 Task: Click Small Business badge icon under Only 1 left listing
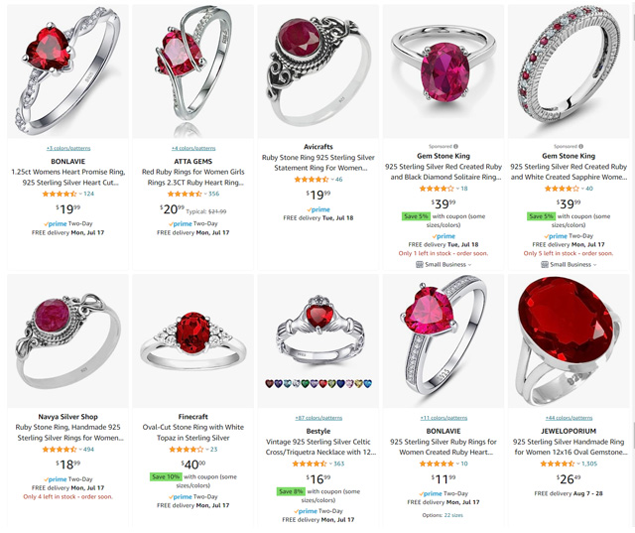(420, 264)
